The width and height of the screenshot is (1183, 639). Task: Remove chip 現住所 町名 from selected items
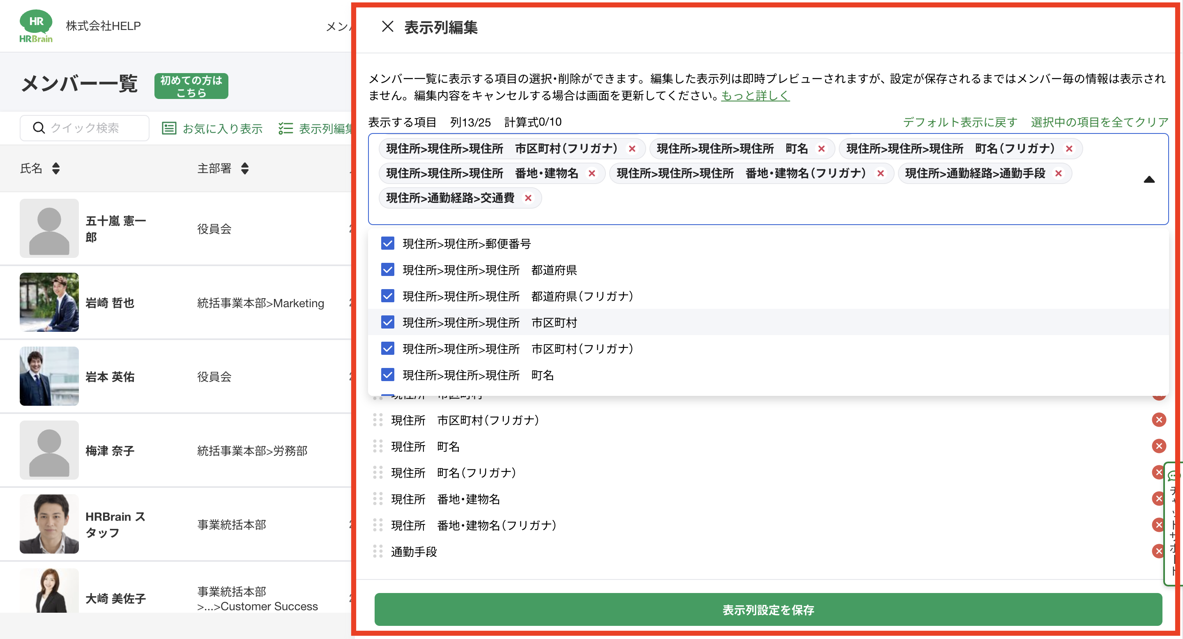click(x=822, y=149)
